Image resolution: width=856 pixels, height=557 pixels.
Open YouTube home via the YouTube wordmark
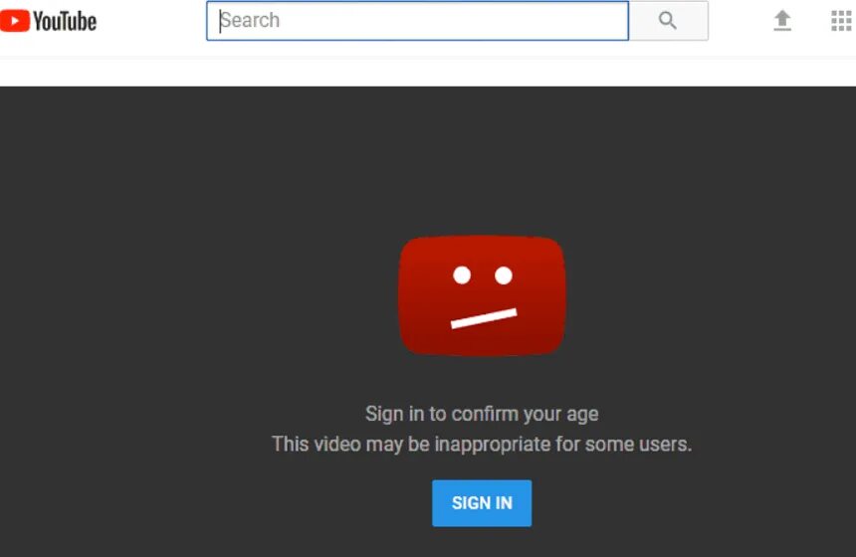point(65,22)
